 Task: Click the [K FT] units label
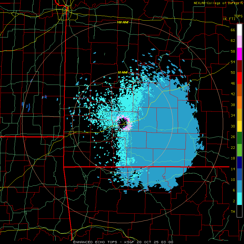point(229,19)
